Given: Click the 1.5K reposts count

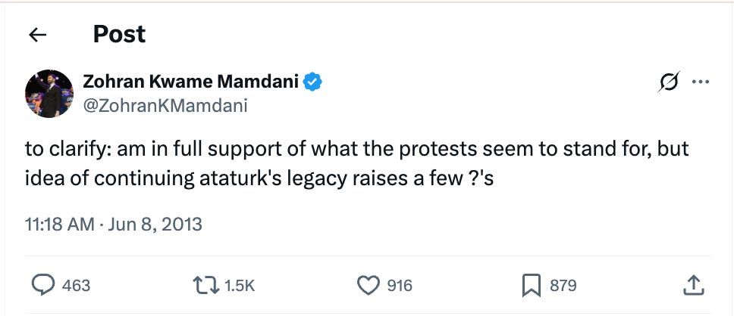Looking at the screenshot, I should pyautogui.click(x=240, y=285).
